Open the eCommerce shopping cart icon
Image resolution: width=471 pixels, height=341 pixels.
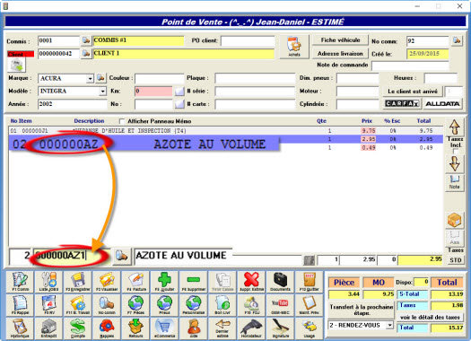click(164, 328)
